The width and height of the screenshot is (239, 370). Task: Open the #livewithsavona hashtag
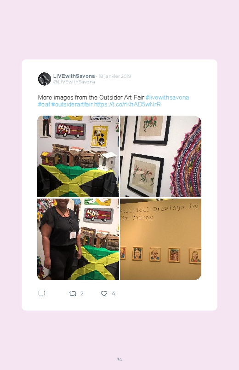(167, 98)
